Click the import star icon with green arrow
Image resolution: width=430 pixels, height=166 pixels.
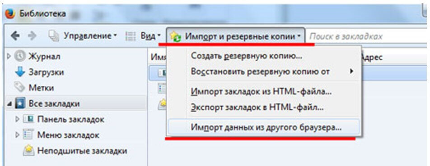coord(175,36)
